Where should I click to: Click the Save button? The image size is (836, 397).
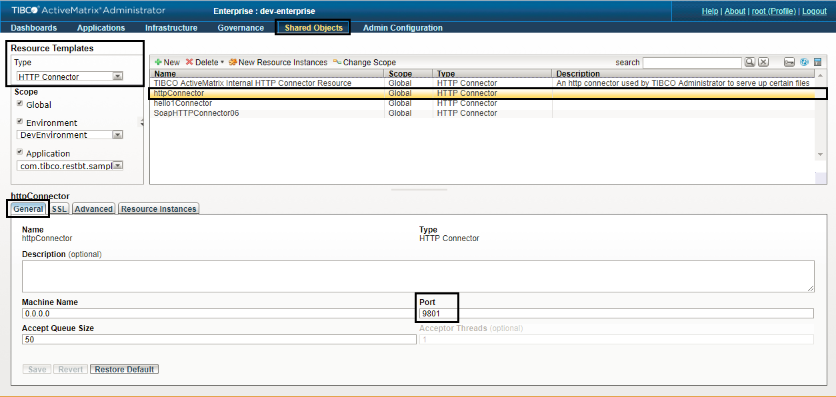point(37,369)
